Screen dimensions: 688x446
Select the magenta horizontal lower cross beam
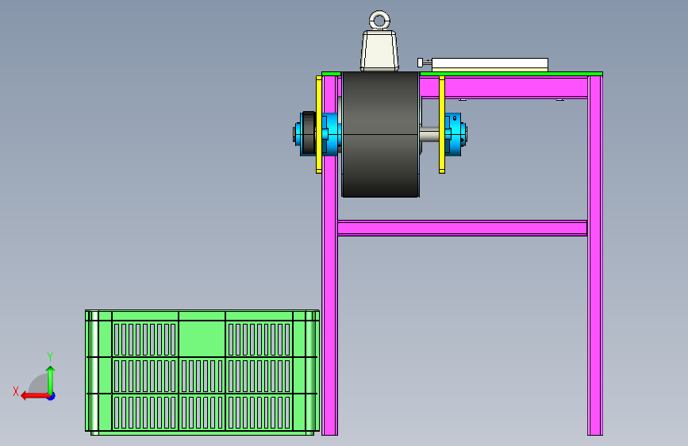click(x=463, y=229)
